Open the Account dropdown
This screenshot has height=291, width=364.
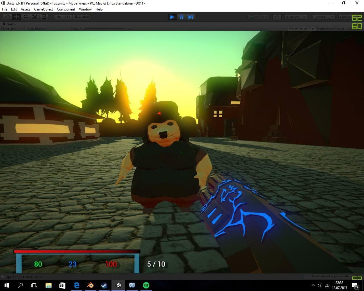295,17
